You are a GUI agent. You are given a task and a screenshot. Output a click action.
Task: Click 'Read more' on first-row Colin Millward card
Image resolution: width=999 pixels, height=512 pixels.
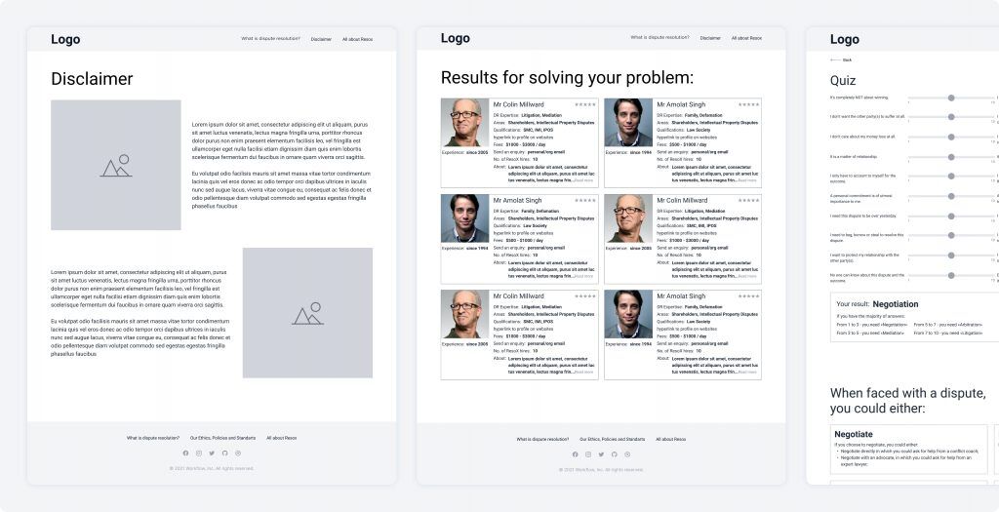coord(583,180)
